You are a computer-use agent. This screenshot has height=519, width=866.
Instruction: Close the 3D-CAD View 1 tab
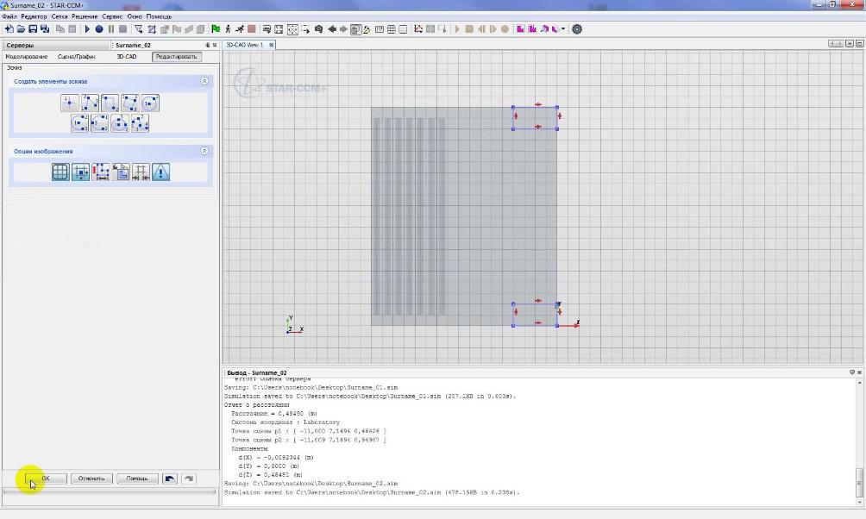271,45
